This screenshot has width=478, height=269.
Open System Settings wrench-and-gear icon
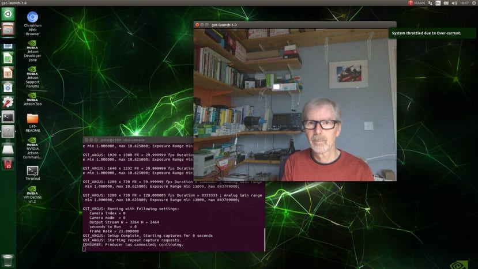pos(8,102)
